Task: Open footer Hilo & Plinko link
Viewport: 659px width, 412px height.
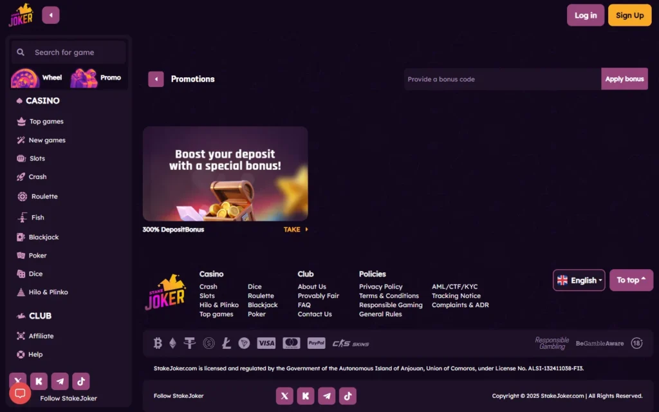Action: (x=219, y=305)
